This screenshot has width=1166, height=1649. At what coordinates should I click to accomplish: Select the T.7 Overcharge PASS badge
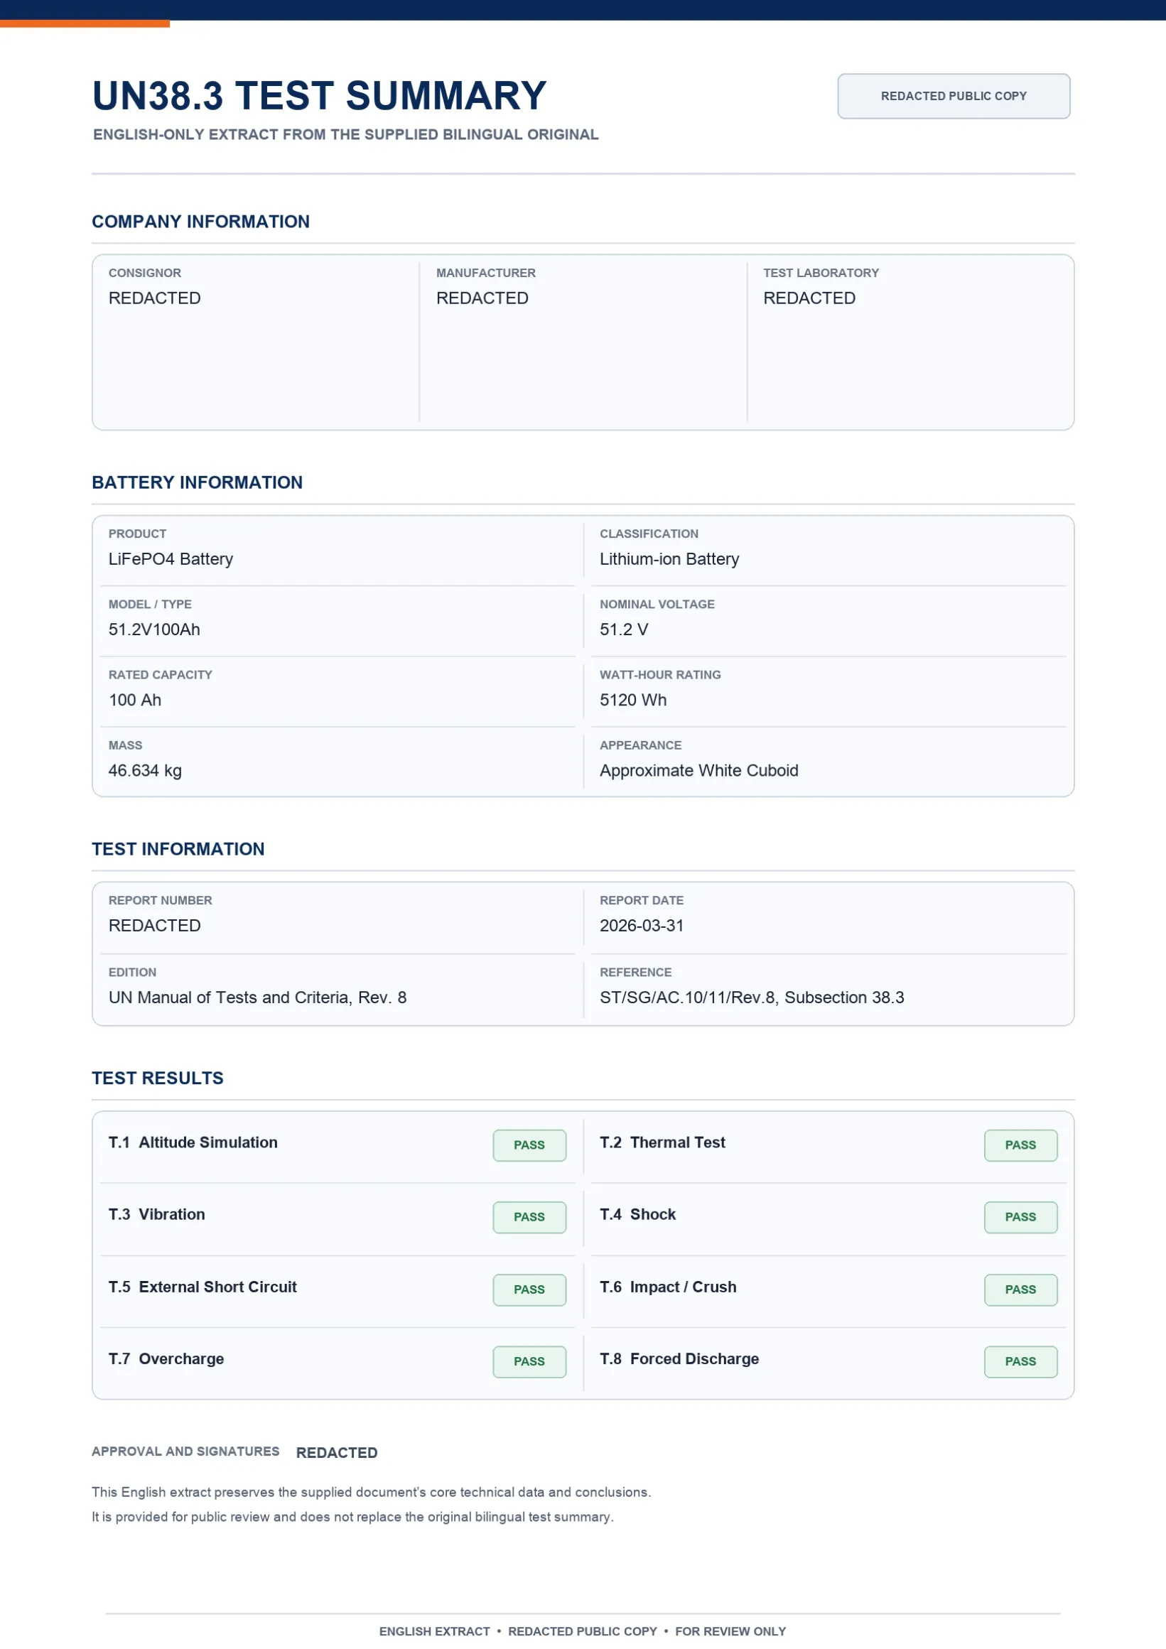tap(529, 1362)
